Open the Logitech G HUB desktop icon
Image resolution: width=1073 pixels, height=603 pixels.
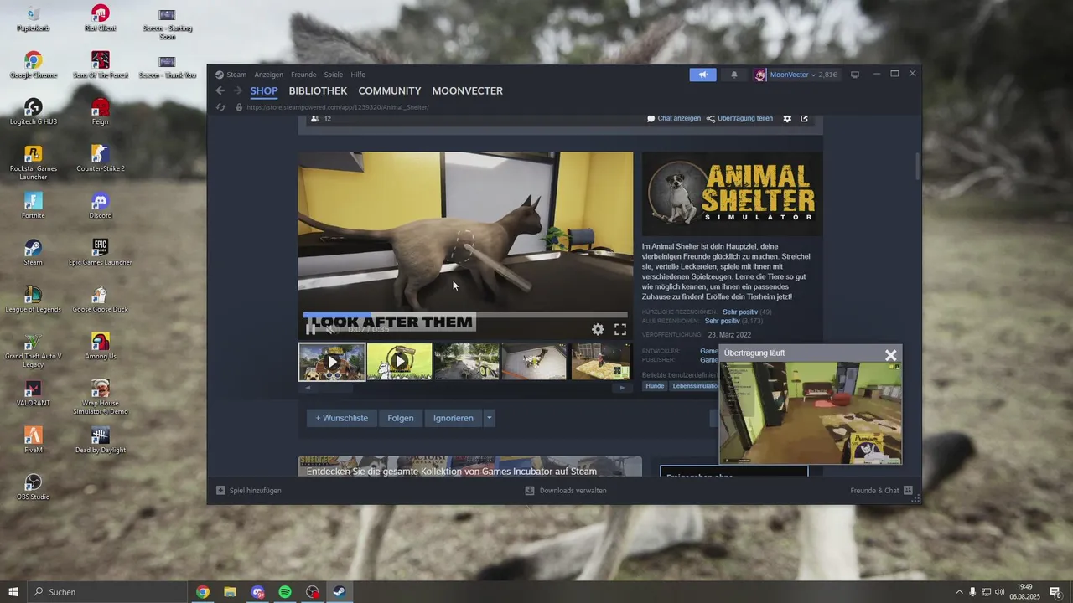33,112
